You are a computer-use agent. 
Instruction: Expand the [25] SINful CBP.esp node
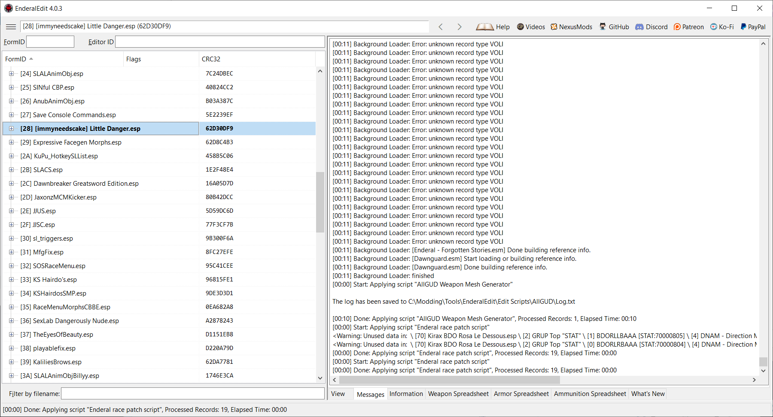(12, 87)
